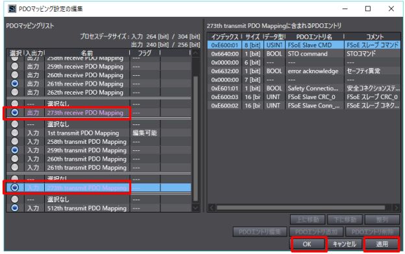Select the 259th receive PDO Mapping radio button
This screenshot has height=254, width=405.
15,66
